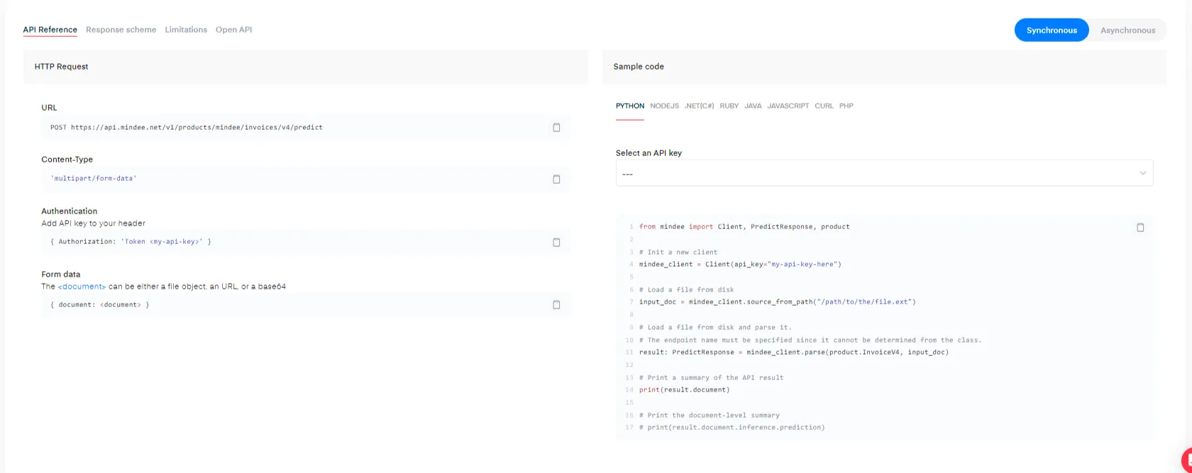Click the API key dropdown chevron
Viewport: 1192px width, 473px height.
click(1142, 174)
